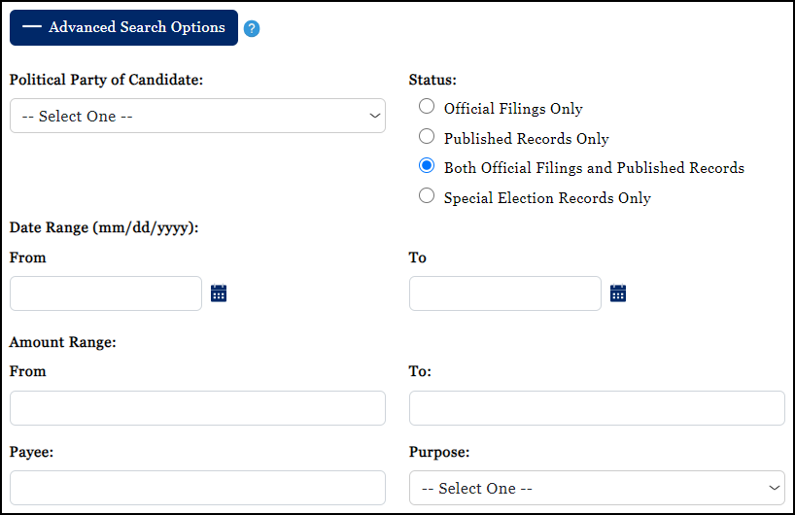
Task: Select Published Records Only status
Action: 426,137
